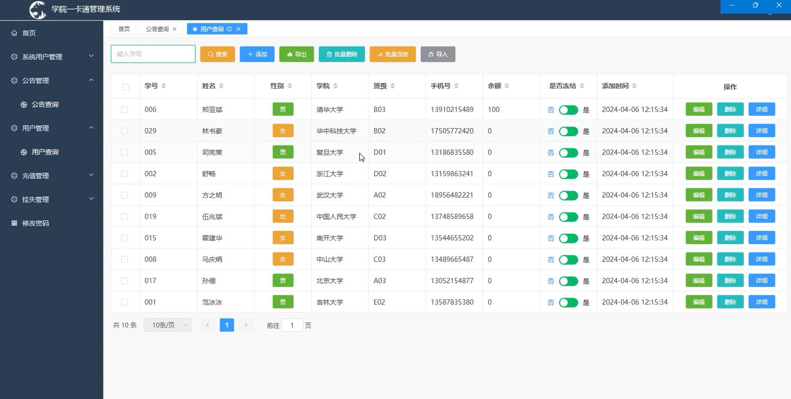791x399 pixels.
Task: Sort table by 性别 column arrows
Action: pos(290,86)
